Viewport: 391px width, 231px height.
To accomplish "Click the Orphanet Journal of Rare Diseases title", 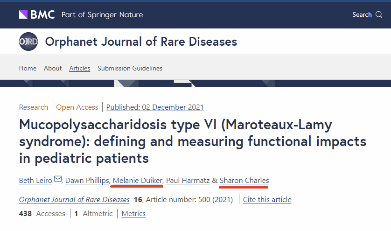I will tap(141, 42).
